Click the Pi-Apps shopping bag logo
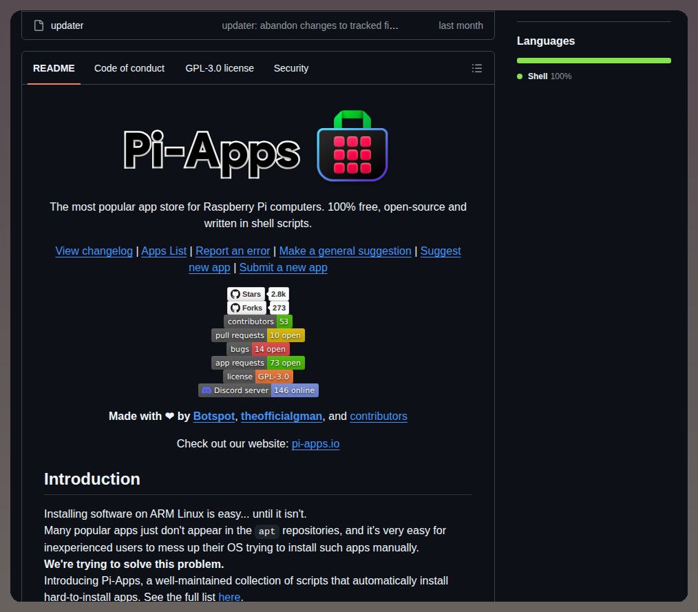 (x=352, y=146)
